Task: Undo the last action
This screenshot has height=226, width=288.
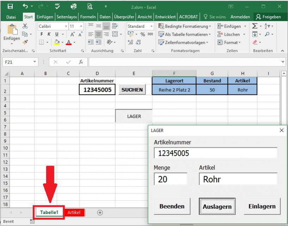Action: 25,6
